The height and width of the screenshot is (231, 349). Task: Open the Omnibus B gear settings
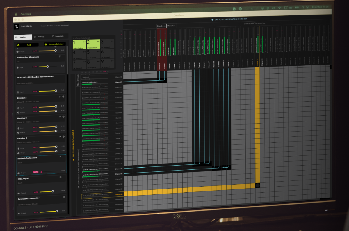coord(63,117)
